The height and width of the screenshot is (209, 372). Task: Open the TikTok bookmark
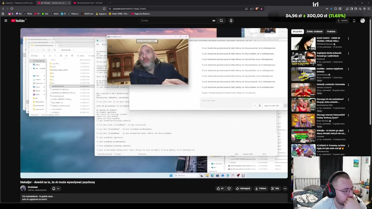point(28,14)
